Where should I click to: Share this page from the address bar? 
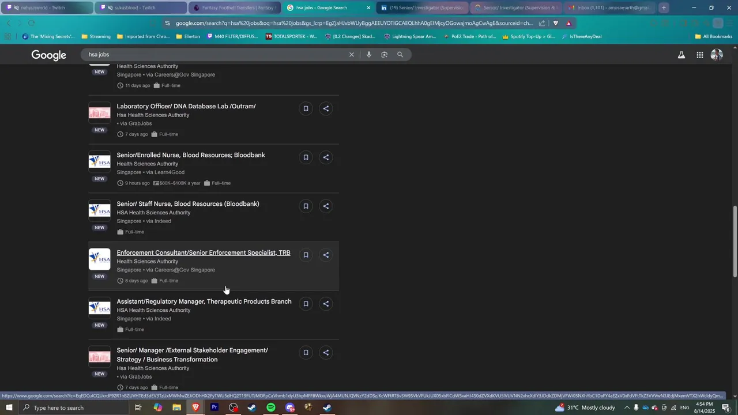coord(542,23)
